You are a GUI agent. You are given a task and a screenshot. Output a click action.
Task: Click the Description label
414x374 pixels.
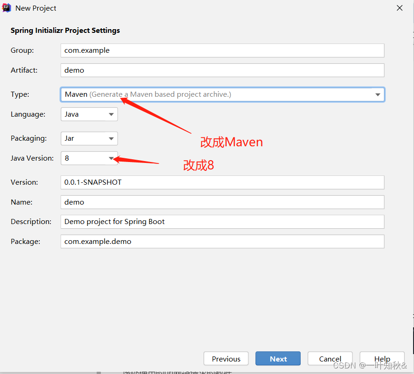point(31,222)
